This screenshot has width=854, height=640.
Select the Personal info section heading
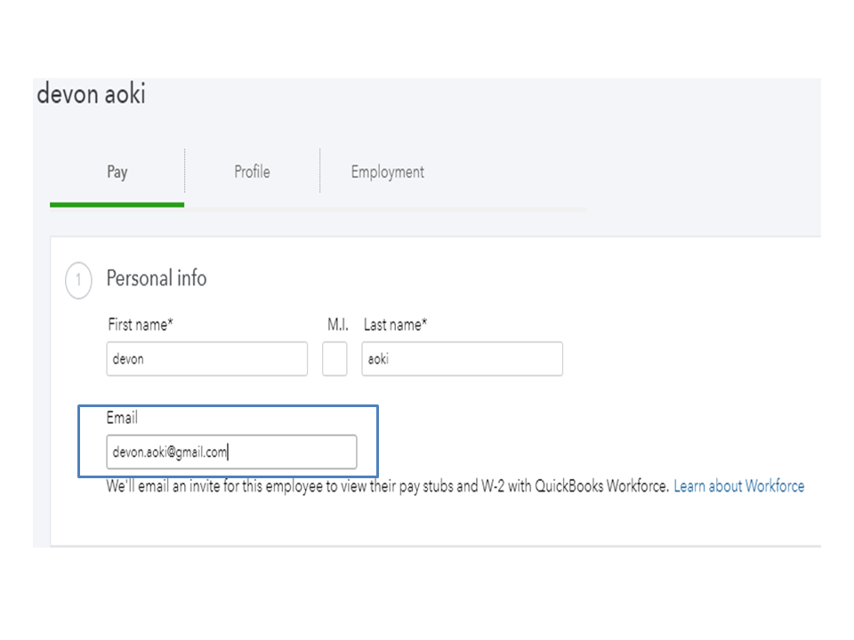157,278
